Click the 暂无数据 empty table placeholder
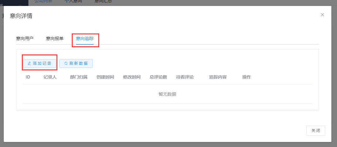 (x=167, y=94)
